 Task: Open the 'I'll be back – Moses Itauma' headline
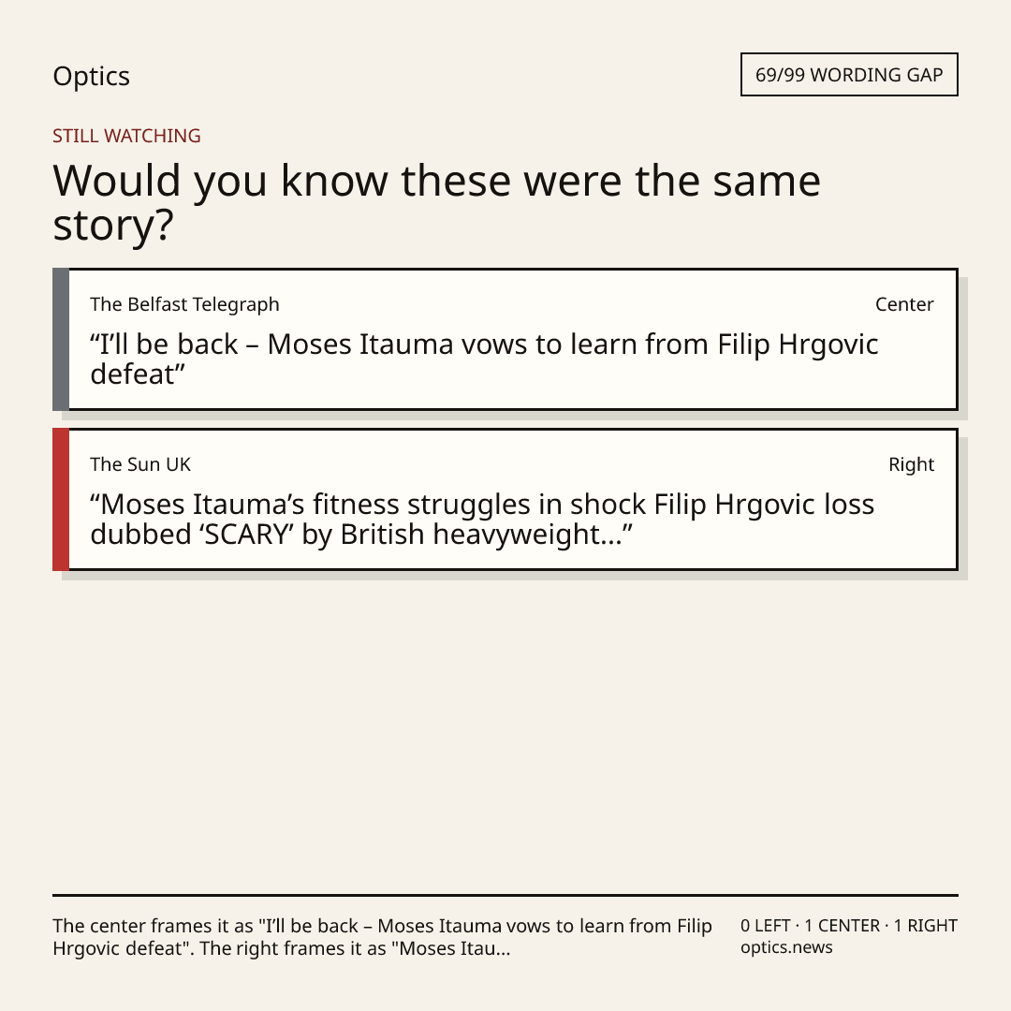pos(484,359)
